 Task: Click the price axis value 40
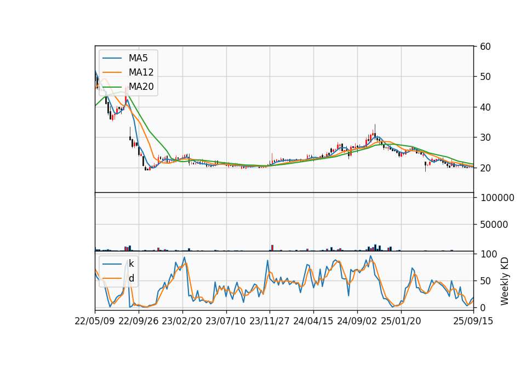(485, 107)
